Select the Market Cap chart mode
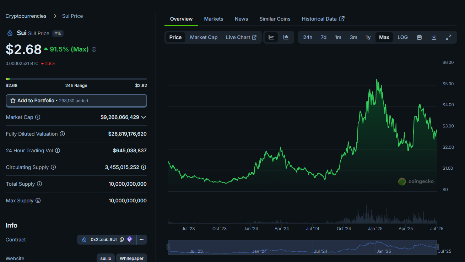 coord(204,37)
